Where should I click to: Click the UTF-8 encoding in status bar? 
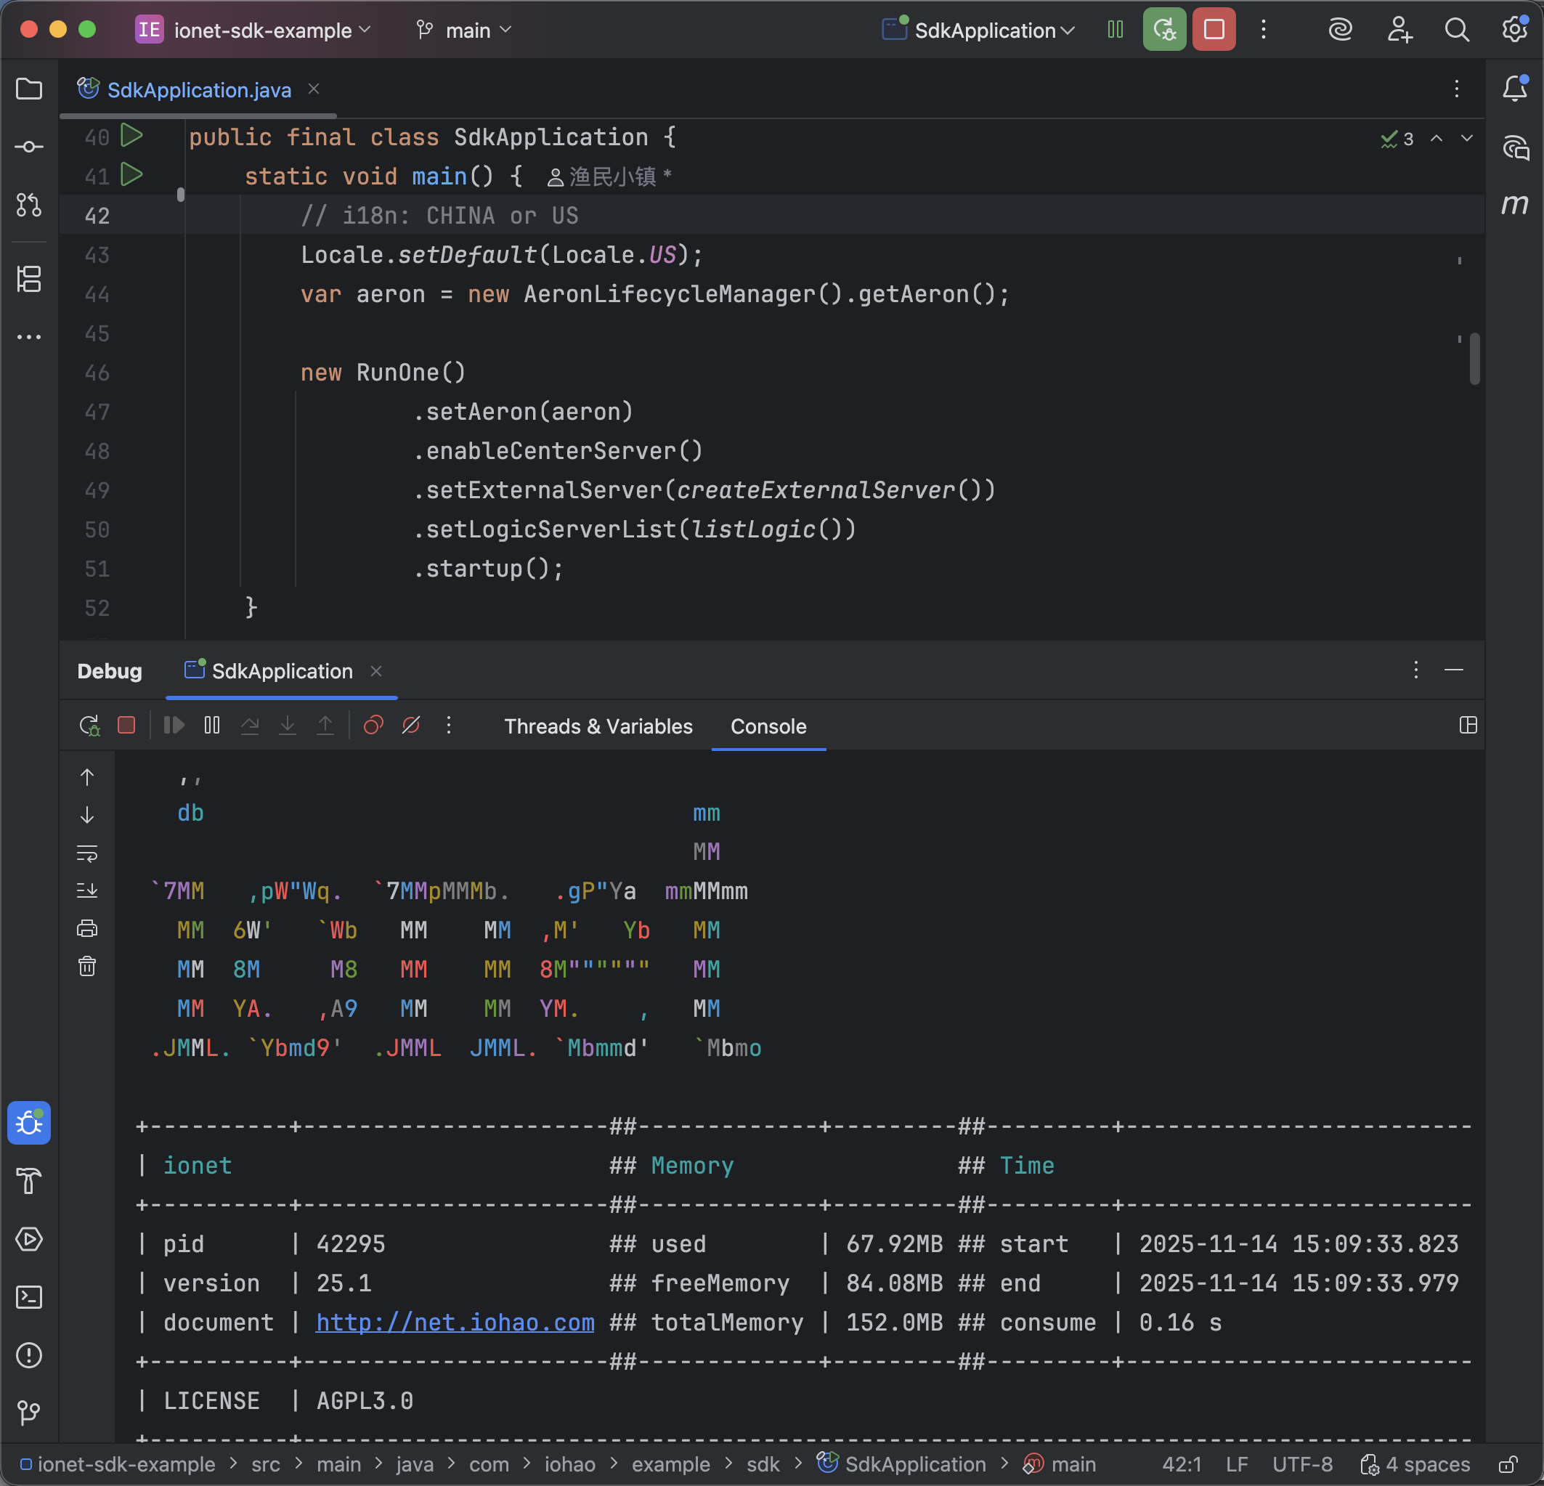point(1302,1465)
